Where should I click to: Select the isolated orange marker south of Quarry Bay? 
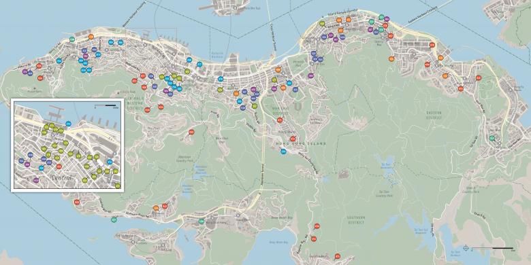click(391, 59)
